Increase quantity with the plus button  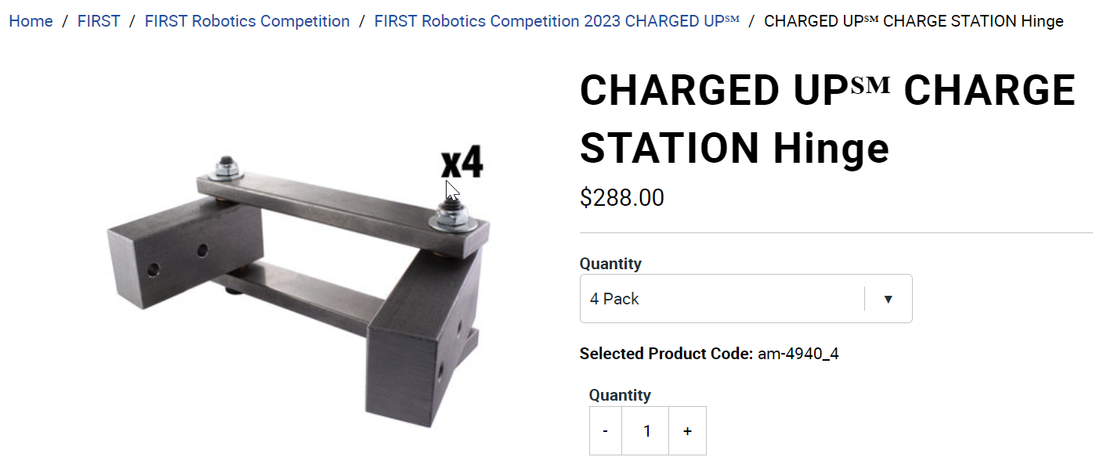point(687,430)
